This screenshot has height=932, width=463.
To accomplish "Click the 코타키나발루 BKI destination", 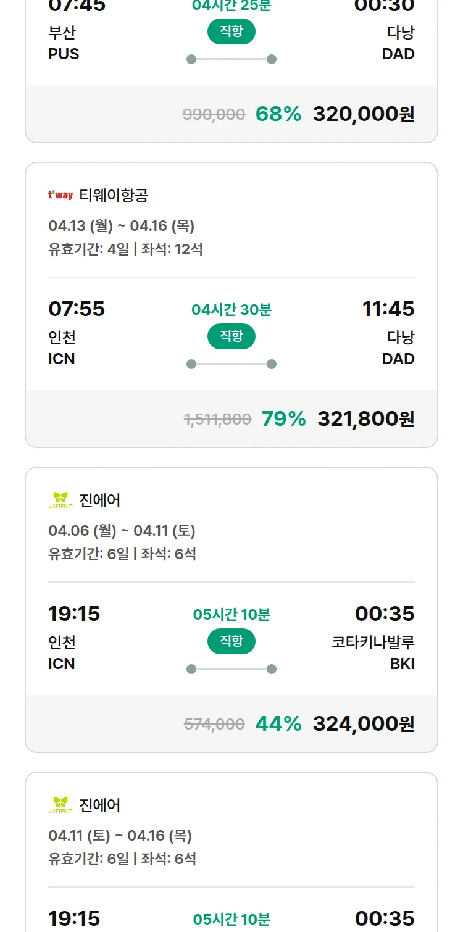I will click(373, 652).
